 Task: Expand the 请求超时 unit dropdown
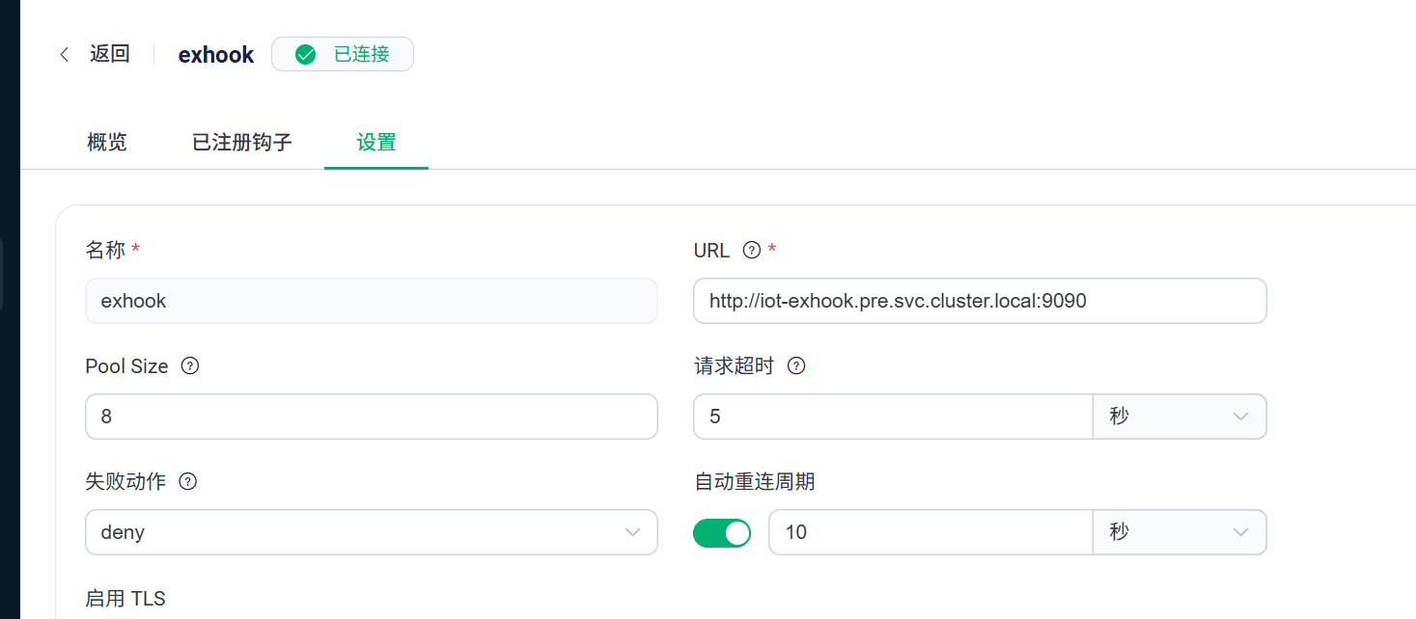(x=1179, y=417)
